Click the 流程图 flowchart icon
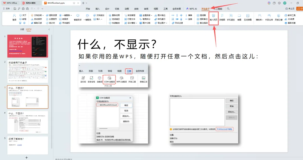Viewport: 303px width, 160px height. [222, 17]
